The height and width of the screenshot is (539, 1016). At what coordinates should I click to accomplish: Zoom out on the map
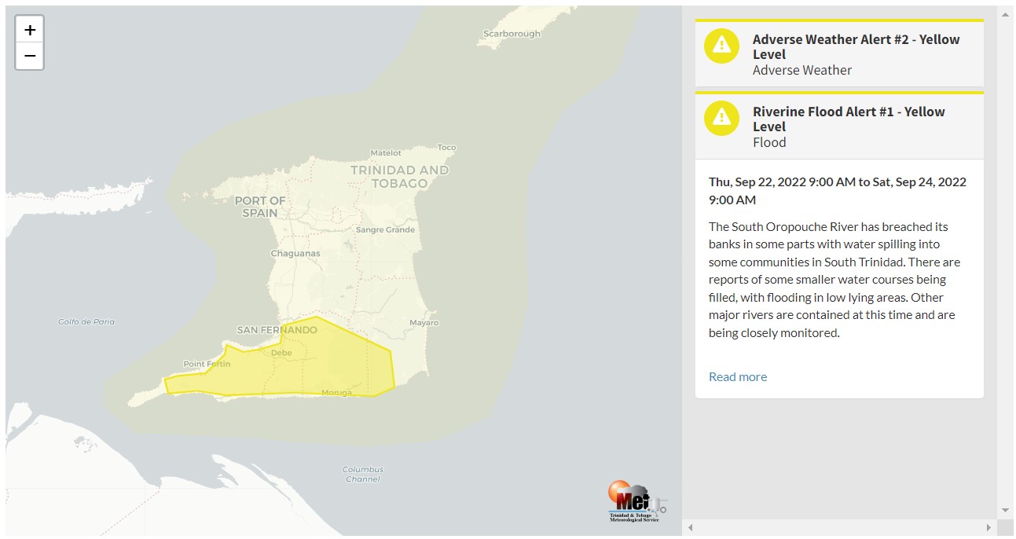point(30,56)
